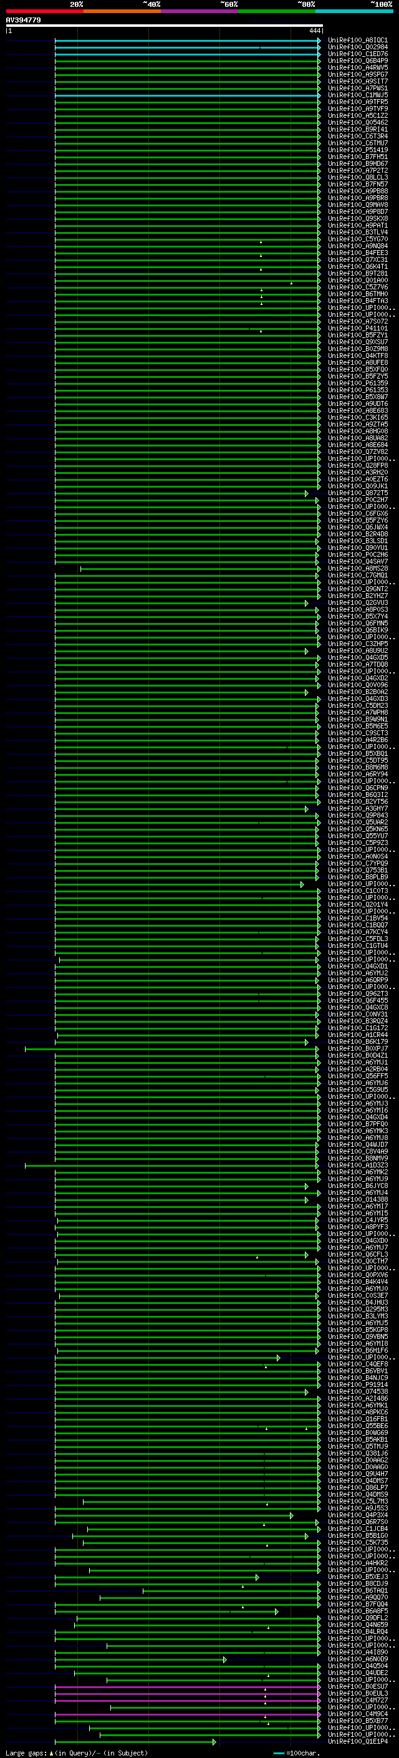Select hit label UniRef100_C4M727

tap(357, 1700)
